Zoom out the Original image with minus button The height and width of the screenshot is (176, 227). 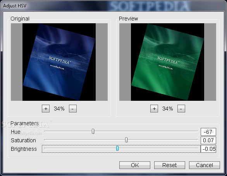73,109
